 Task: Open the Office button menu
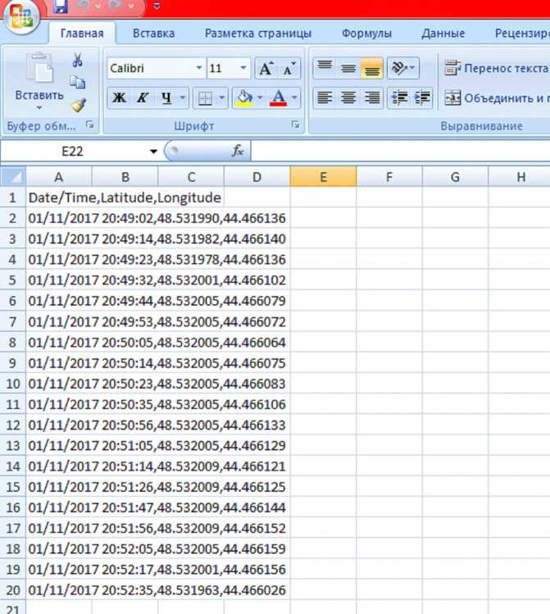[21, 16]
